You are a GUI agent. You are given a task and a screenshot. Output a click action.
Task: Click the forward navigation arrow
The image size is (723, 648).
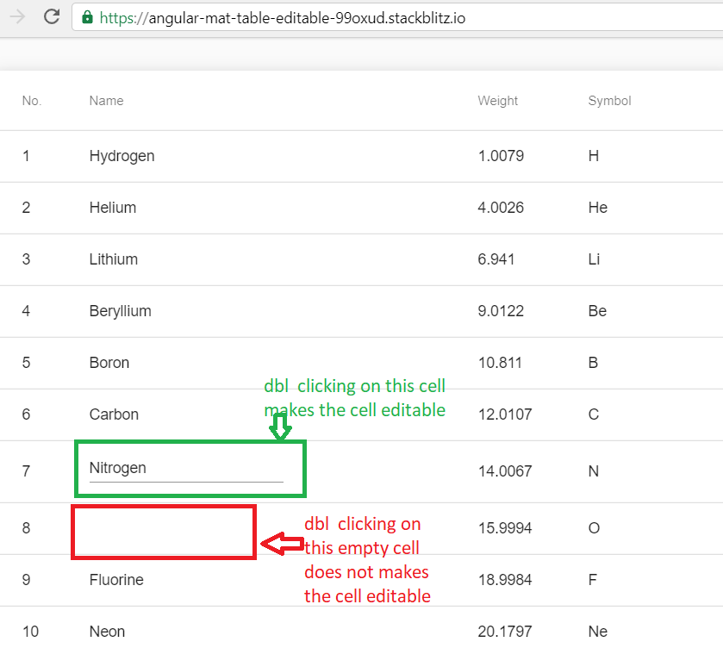[16, 17]
